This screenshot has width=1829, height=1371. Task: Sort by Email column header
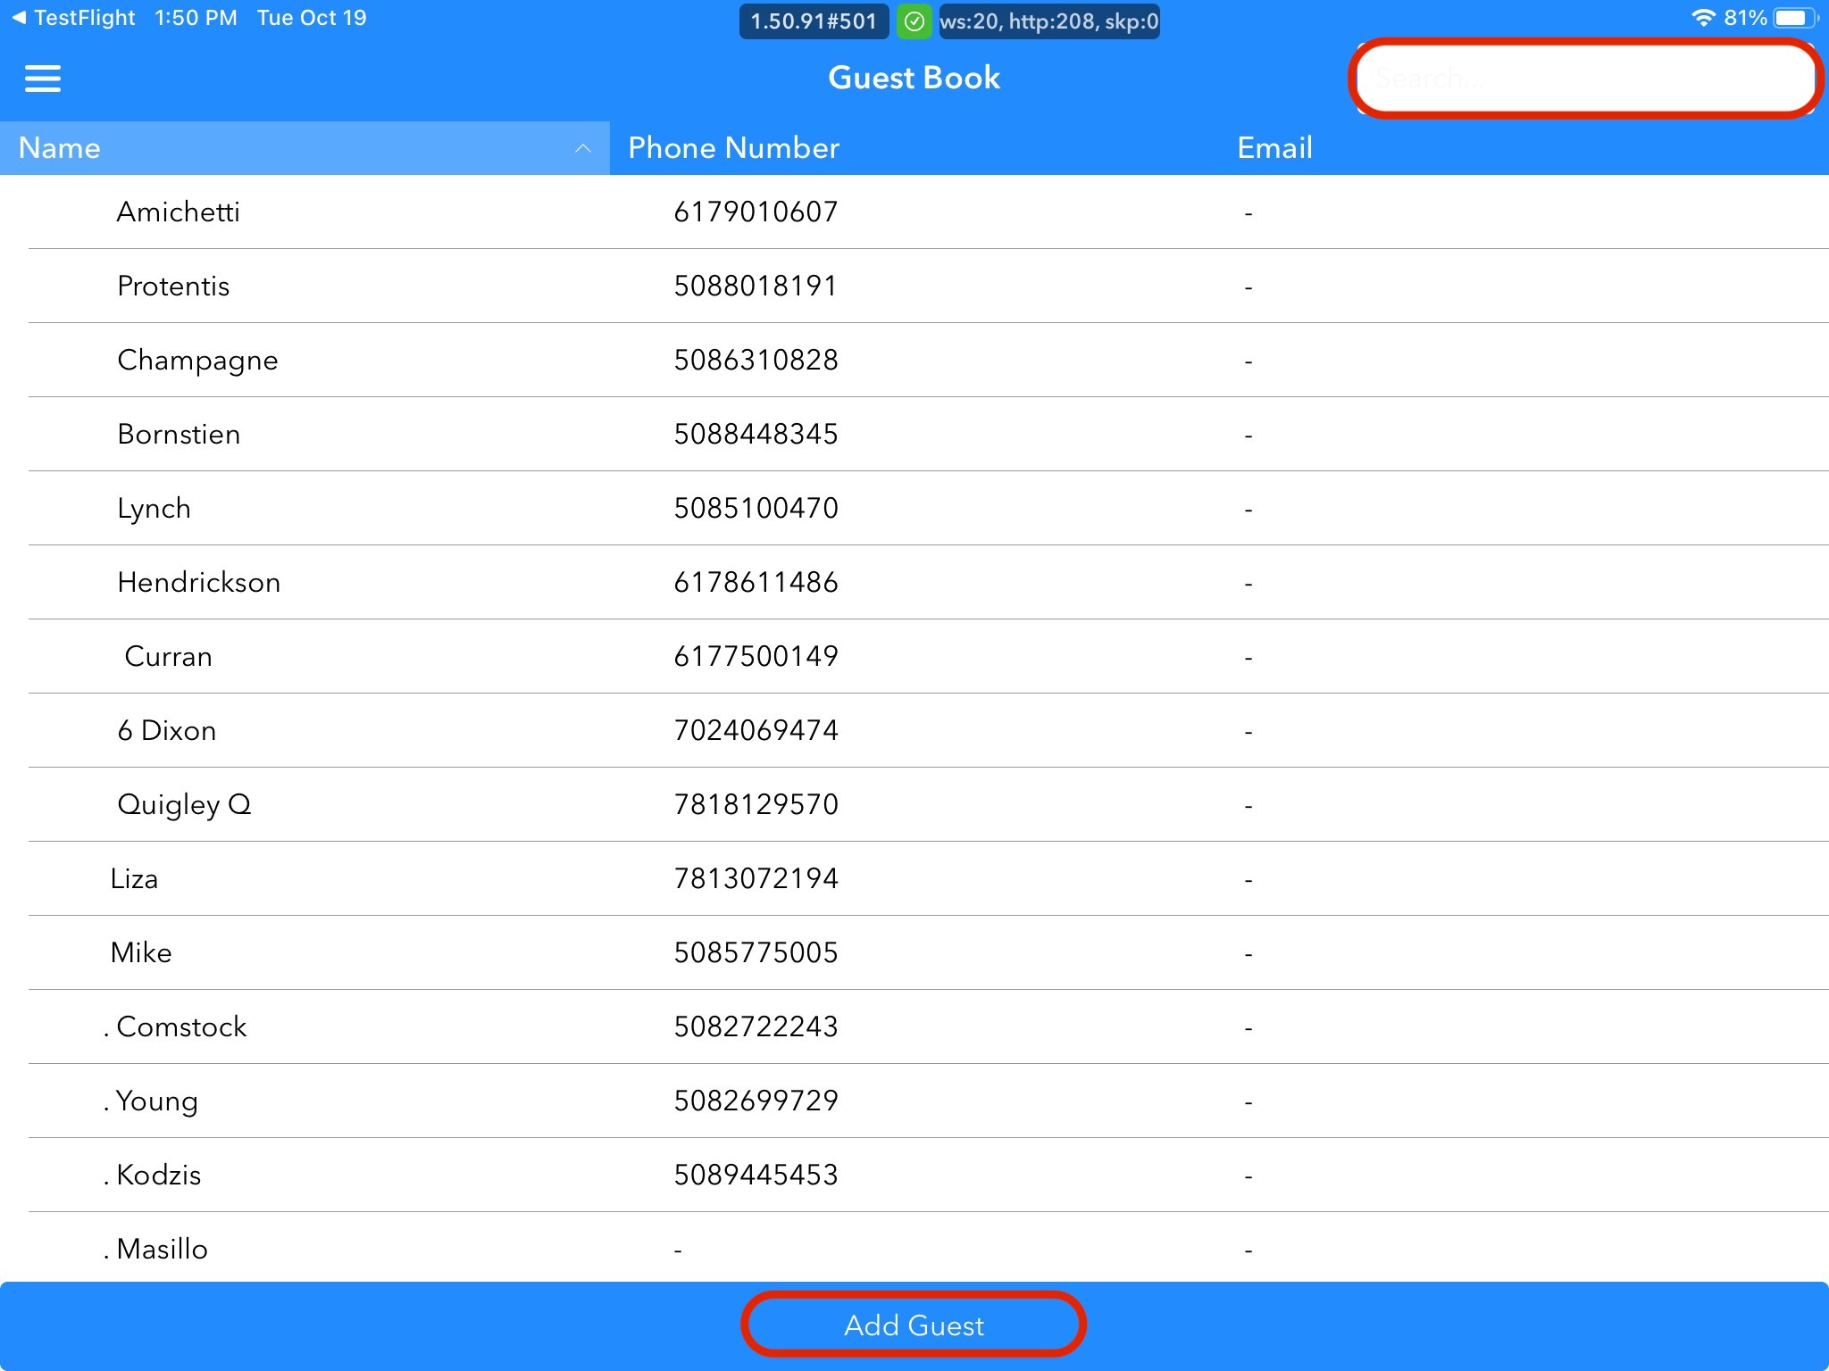click(1274, 148)
